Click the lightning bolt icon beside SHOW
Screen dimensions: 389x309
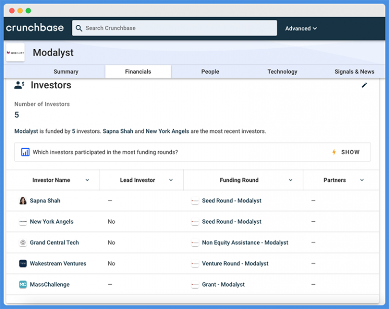tap(334, 152)
